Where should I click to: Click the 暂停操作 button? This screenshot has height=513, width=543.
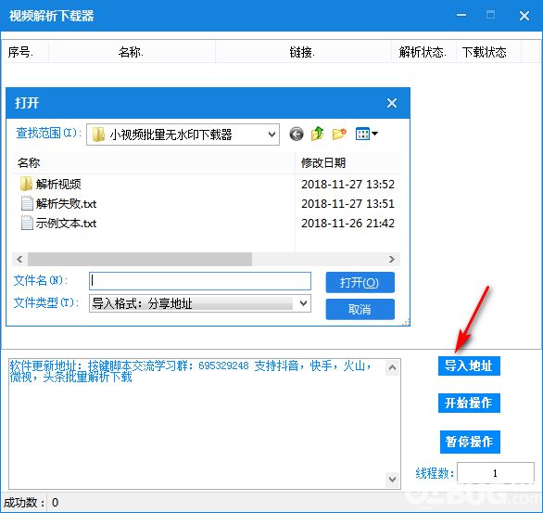(470, 442)
